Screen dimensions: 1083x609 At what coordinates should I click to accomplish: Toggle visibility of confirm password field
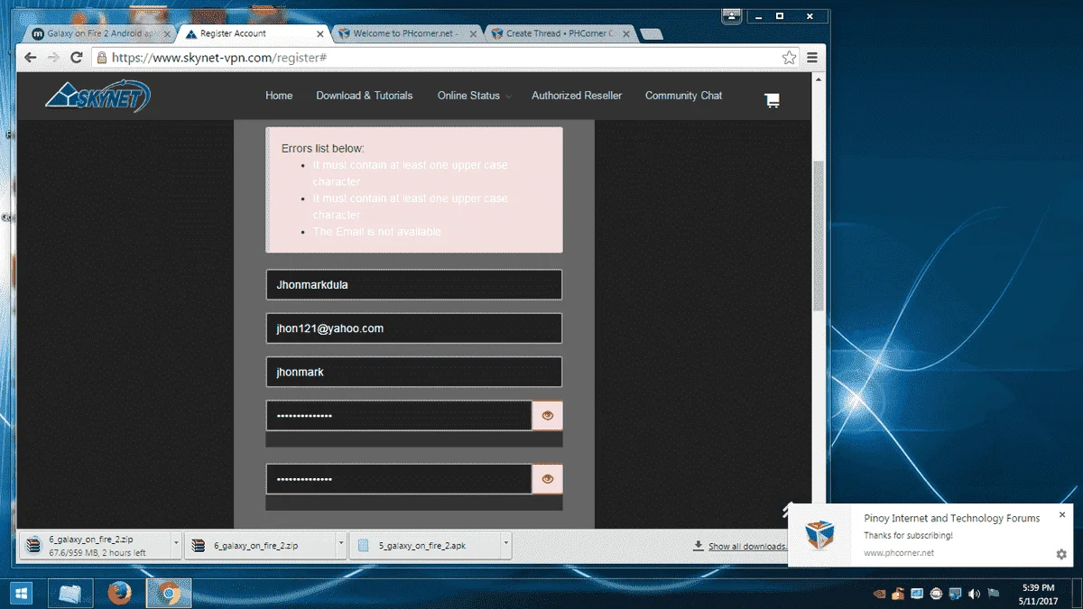point(547,479)
